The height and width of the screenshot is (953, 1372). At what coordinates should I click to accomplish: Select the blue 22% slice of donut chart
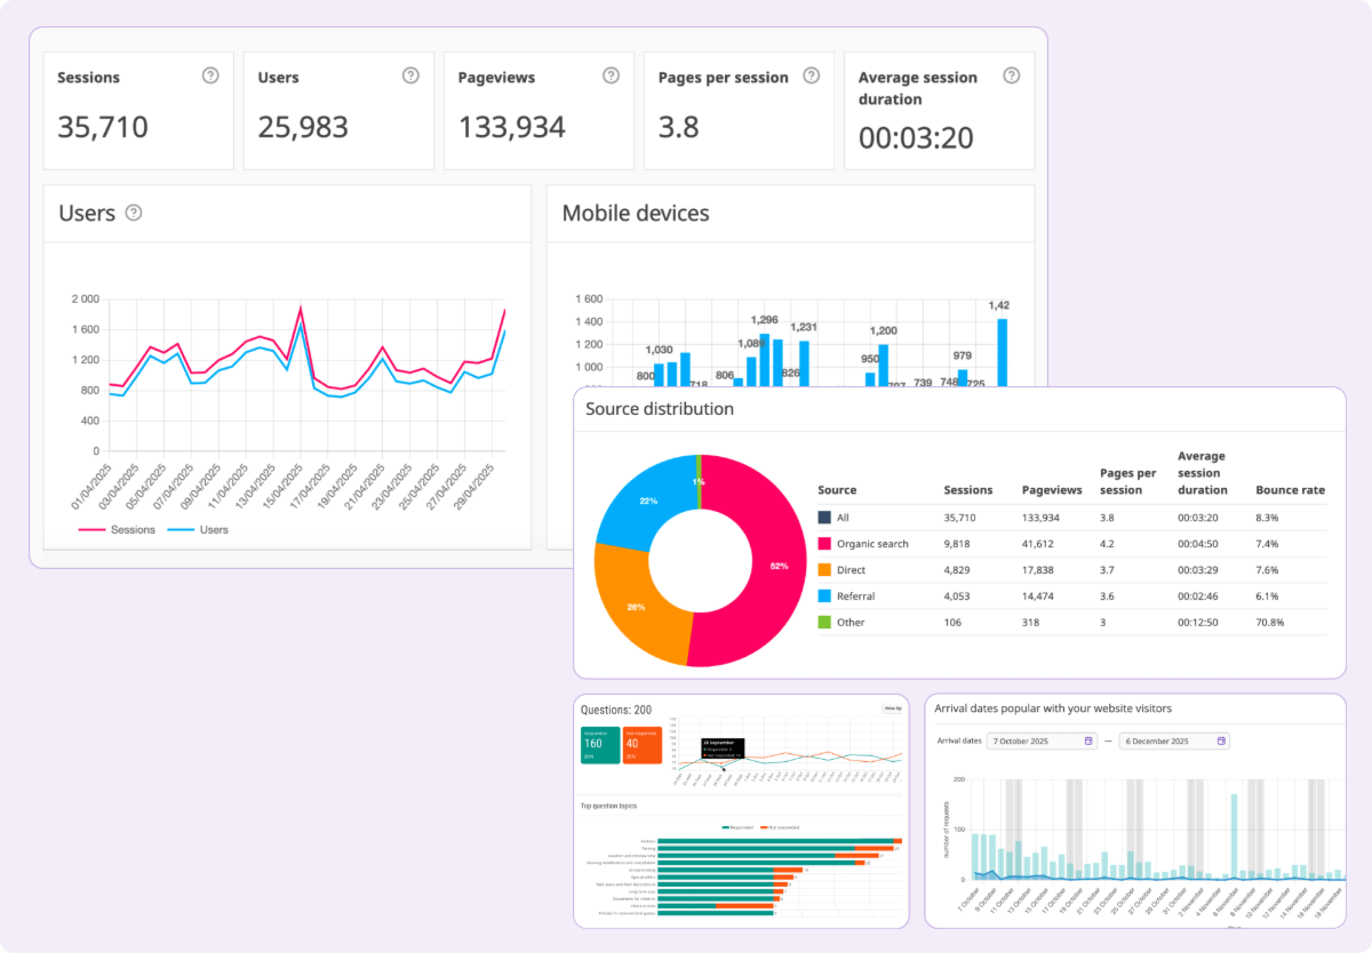tap(648, 500)
